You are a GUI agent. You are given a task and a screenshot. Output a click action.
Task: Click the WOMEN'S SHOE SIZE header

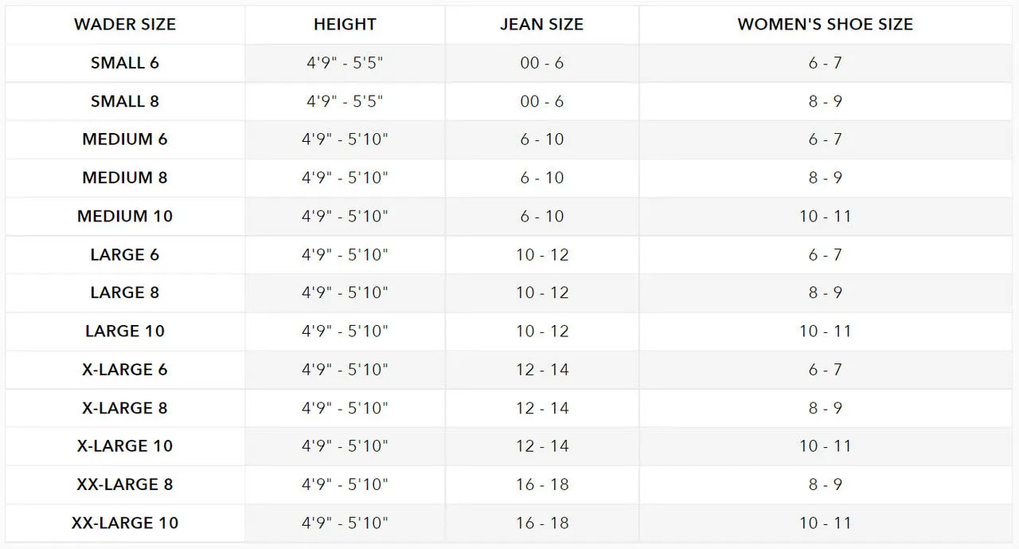[826, 24]
